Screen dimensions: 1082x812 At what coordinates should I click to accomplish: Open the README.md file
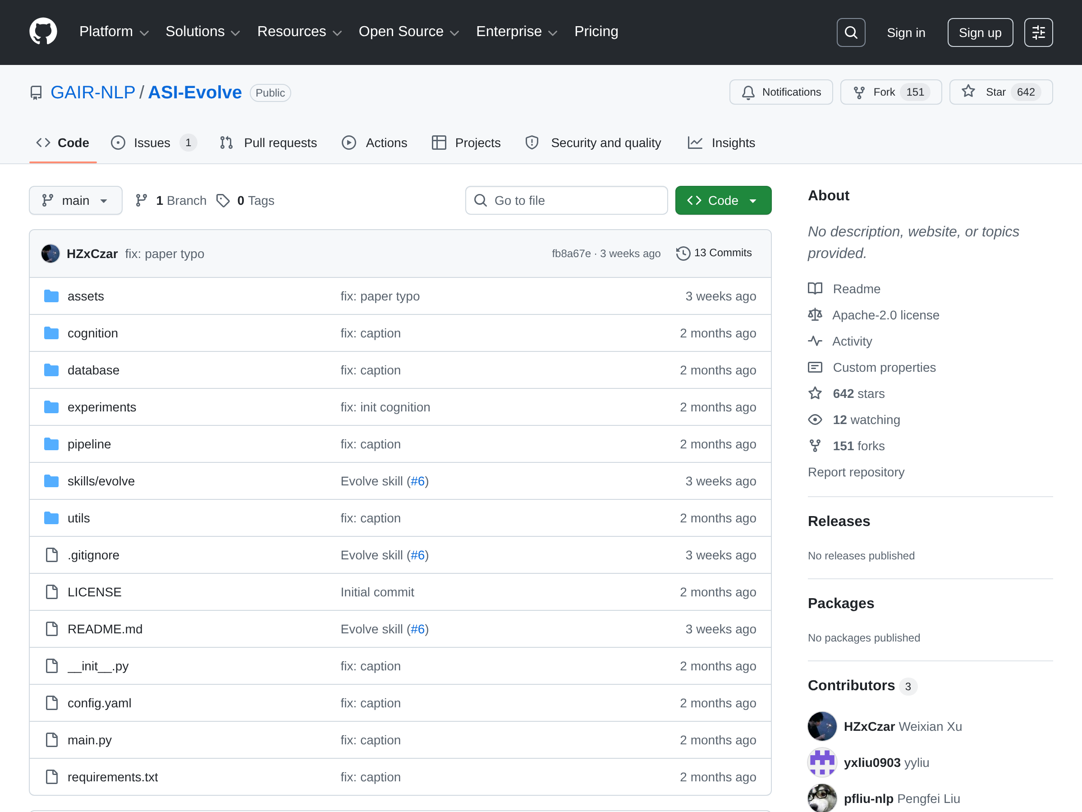[x=105, y=629]
